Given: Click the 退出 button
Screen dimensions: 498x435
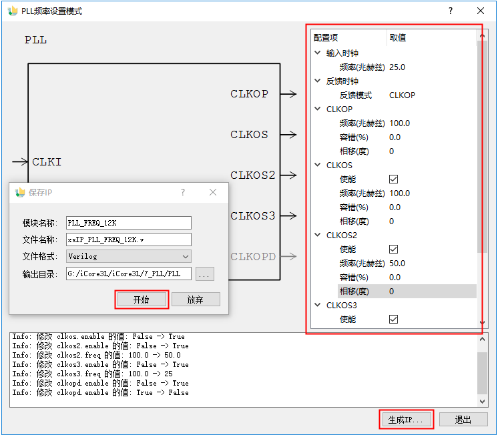Looking at the screenshot, I should [463, 420].
